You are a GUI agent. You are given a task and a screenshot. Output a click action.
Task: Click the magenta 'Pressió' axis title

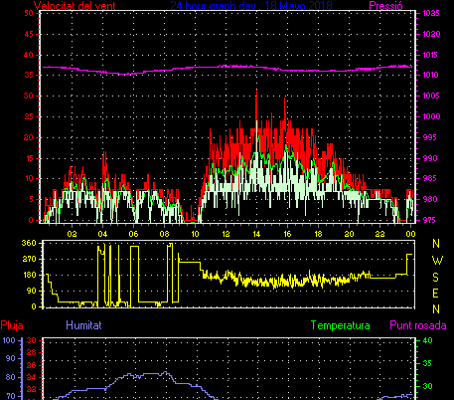[385, 6]
